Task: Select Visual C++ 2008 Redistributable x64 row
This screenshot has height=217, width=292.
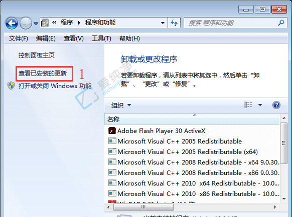Action: [192, 162]
